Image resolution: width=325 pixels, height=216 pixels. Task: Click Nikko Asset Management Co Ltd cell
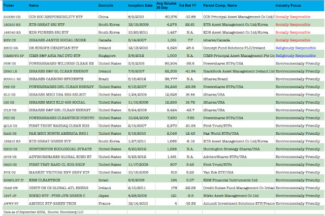(231, 196)
